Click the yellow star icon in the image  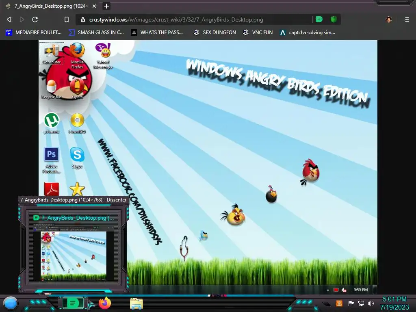77,189
